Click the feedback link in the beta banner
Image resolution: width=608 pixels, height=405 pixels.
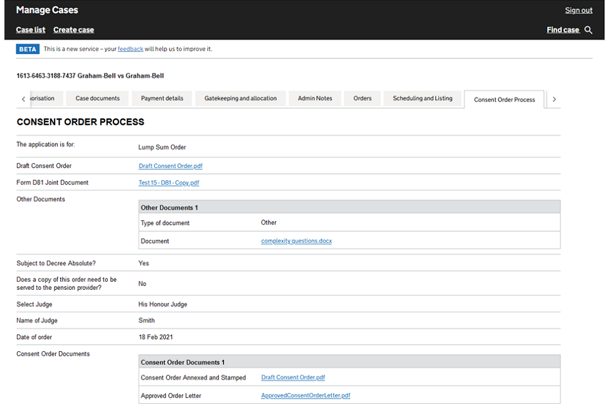130,49
